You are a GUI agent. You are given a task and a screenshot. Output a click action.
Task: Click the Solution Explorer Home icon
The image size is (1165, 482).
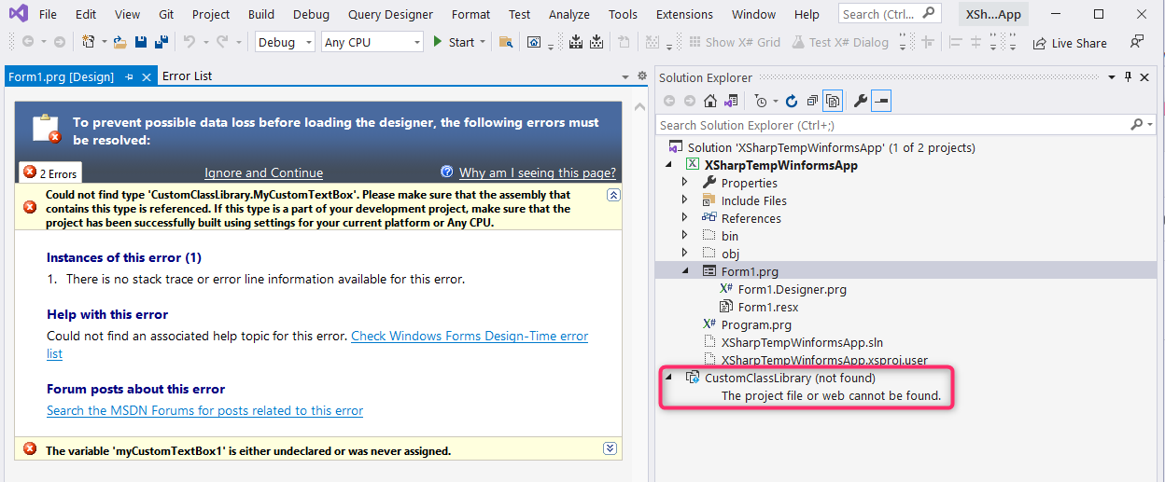click(710, 101)
